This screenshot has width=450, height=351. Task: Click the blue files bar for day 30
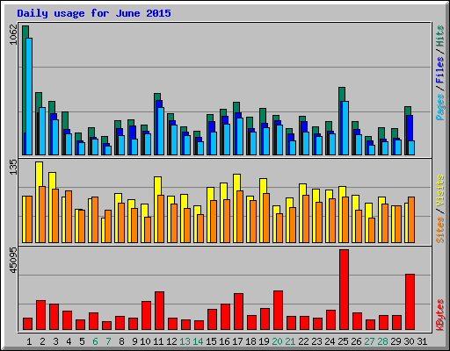point(410,128)
